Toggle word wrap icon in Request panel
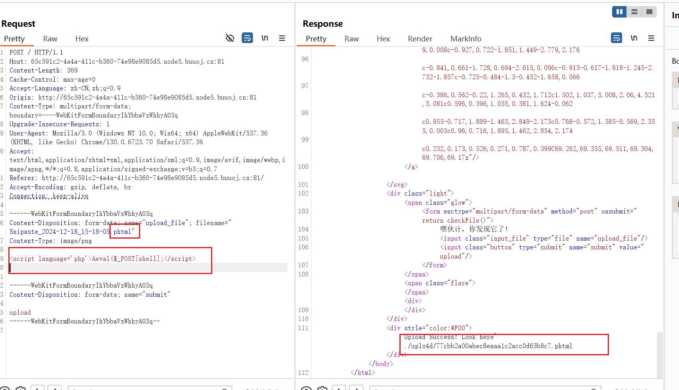 click(247, 38)
